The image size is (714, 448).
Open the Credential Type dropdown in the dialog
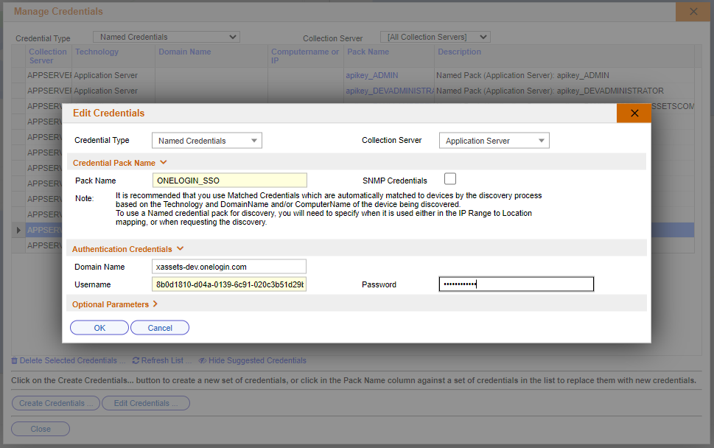pos(254,140)
